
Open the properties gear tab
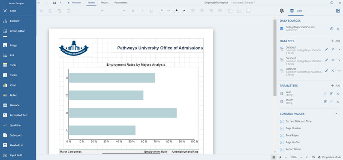(282, 11)
